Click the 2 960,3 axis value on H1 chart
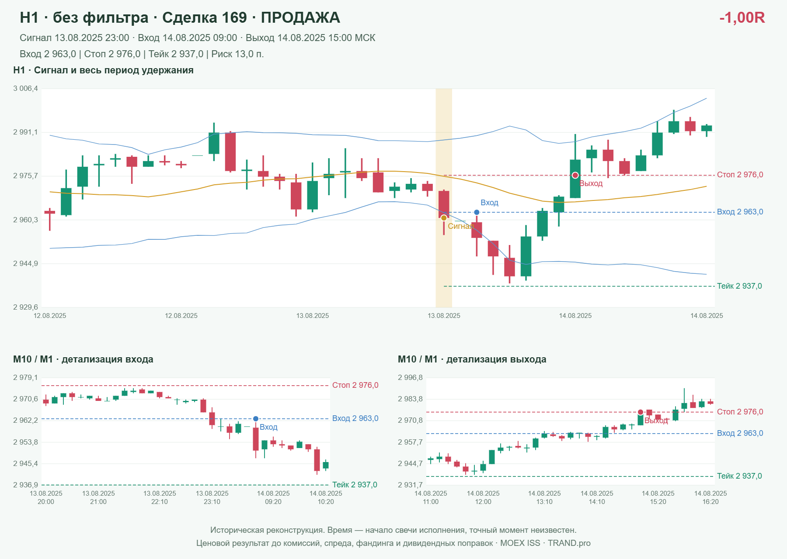Viewport: 787px width, 559px height. [x=25, y=220]
